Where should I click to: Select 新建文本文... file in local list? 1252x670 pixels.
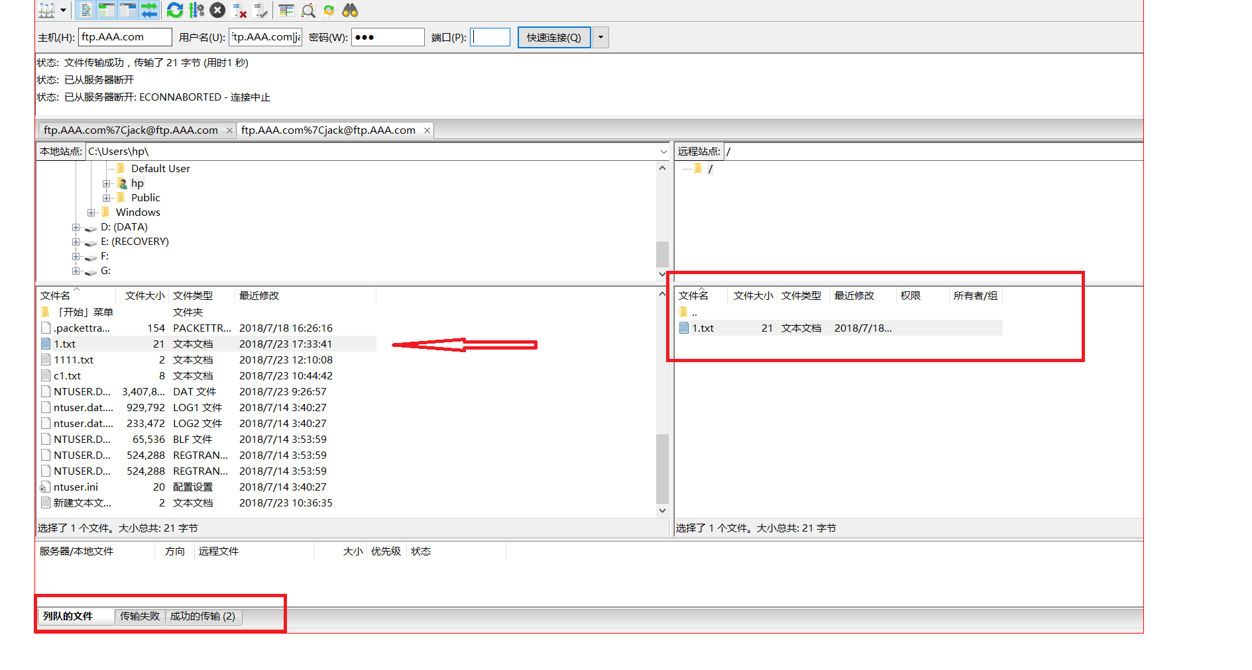(207, 503)
